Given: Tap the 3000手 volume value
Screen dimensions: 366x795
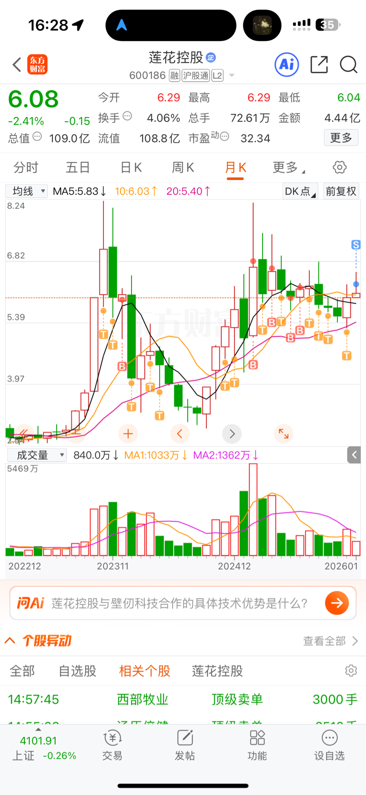Looking at the screenshot, I should point(335,700).
